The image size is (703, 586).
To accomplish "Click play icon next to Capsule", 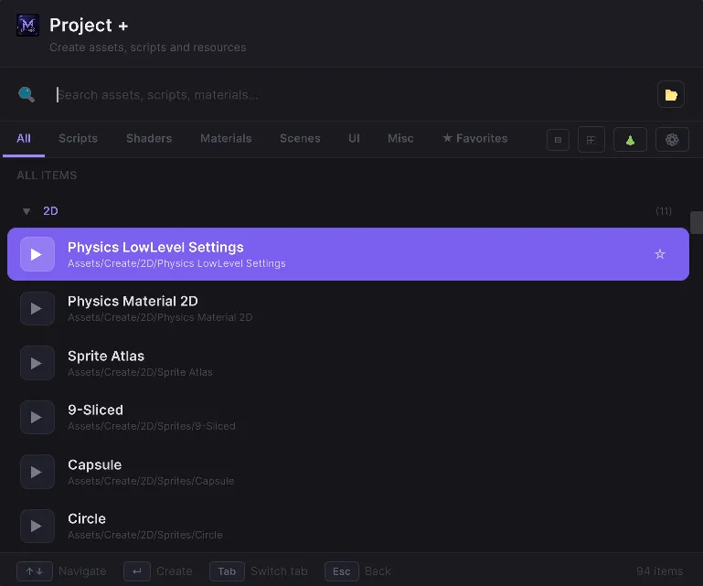I will coord(37,472).
